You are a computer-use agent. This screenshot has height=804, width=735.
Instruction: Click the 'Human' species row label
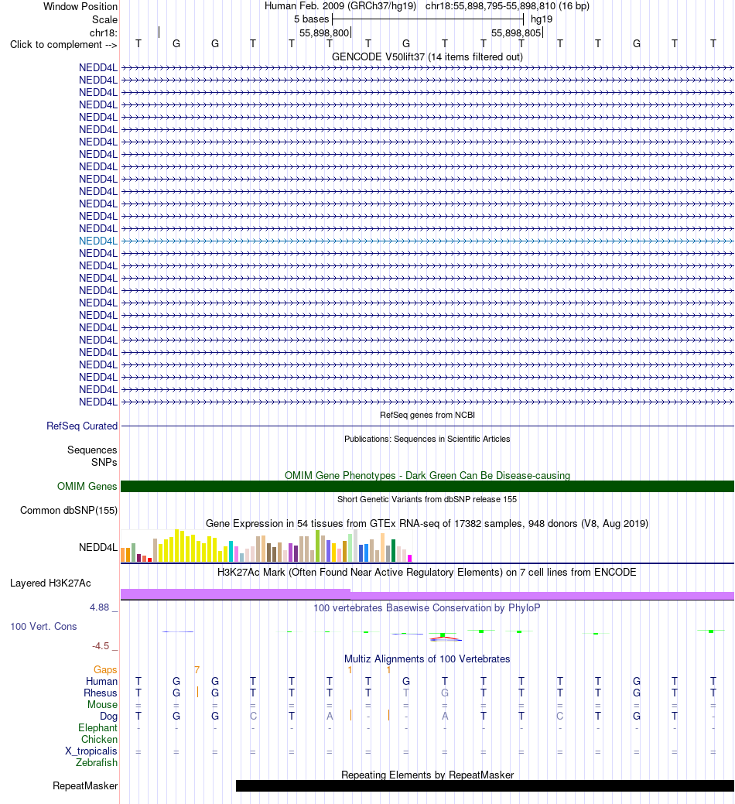(x=101, y=682)
